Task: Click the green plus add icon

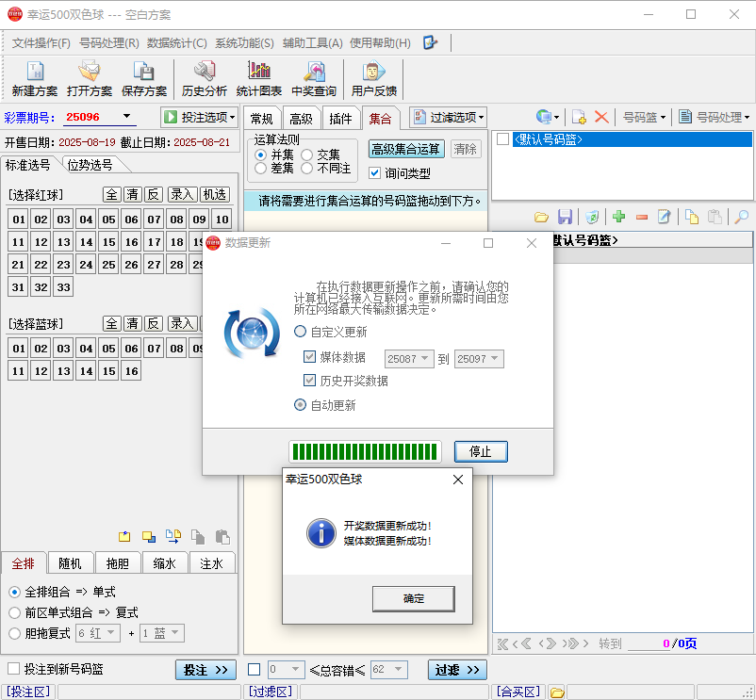Action: [x=619, y=217]
